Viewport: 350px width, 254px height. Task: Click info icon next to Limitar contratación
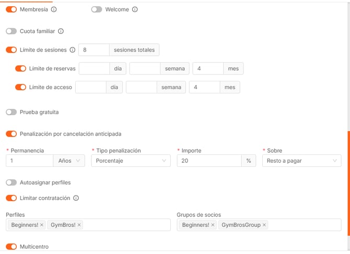pos(76,198)
